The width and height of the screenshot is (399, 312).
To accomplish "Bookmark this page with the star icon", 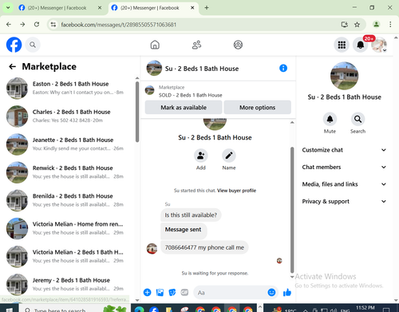I will [x=357, y=25].
